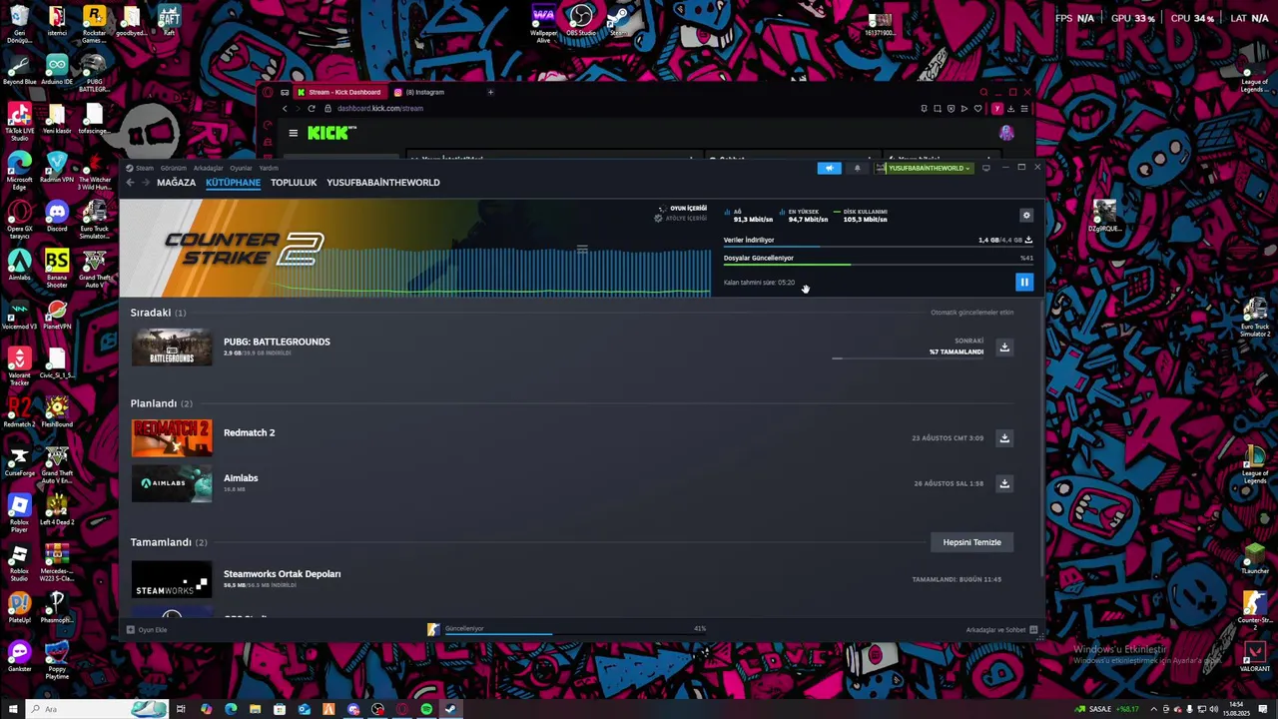Download Redmatch 2 update now
Image resolution: width=1278 pixels, height=719 pixels.
click(1004, 437)
